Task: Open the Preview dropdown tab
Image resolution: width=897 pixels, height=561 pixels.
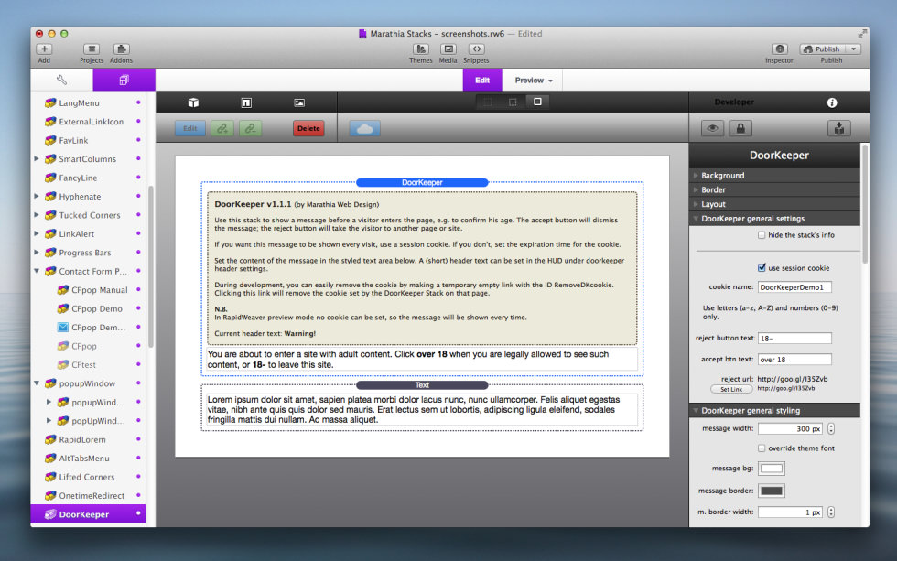Action: click(x=533, y=80)
